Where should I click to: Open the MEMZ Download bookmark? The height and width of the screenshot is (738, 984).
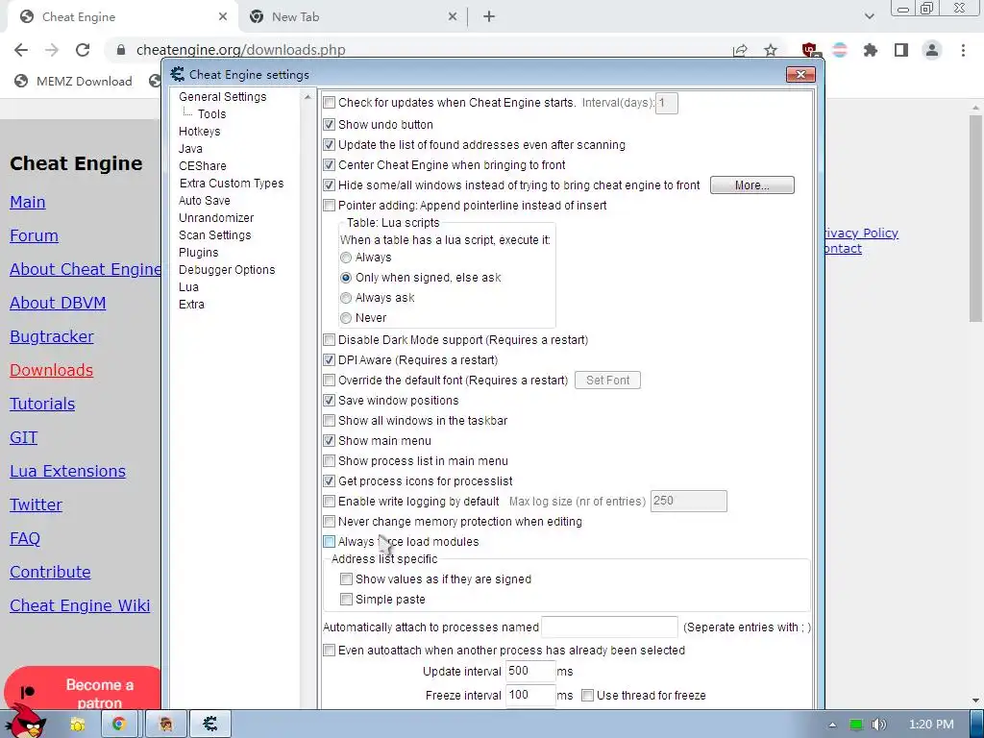click(73, 81)
